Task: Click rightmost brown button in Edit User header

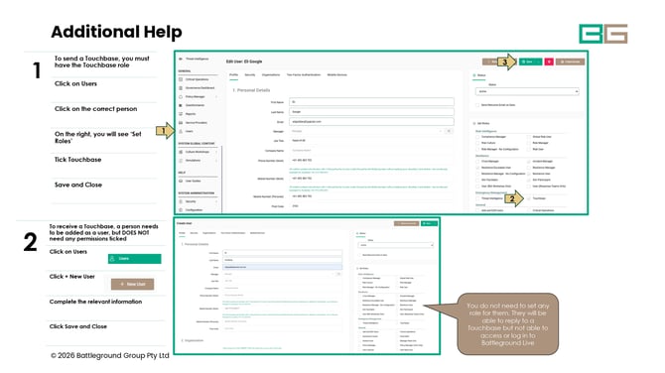Action: coord(570,62)
